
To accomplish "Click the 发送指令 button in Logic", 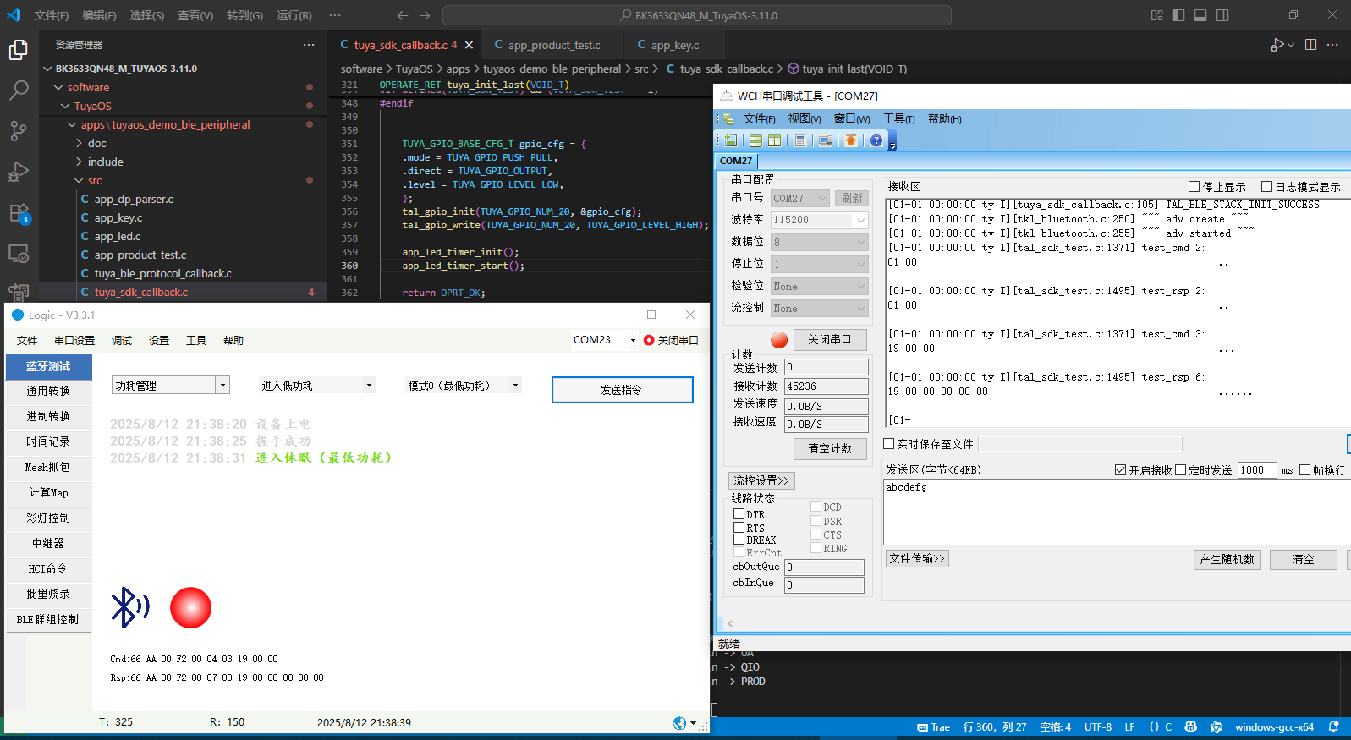I will [x=622, y=390].
